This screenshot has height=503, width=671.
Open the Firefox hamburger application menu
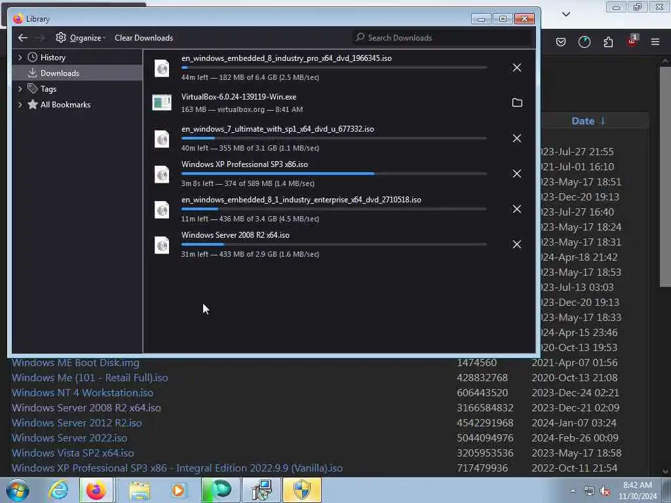tap(655, 42)
